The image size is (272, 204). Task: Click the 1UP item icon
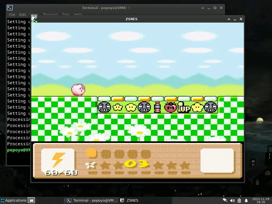point(184,107)
